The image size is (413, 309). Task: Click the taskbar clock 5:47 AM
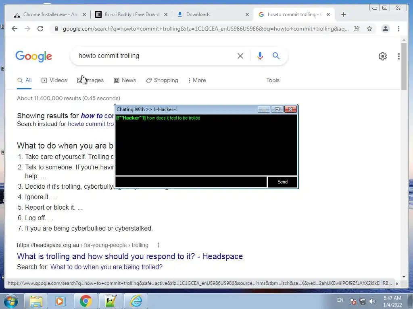point(392,301)
